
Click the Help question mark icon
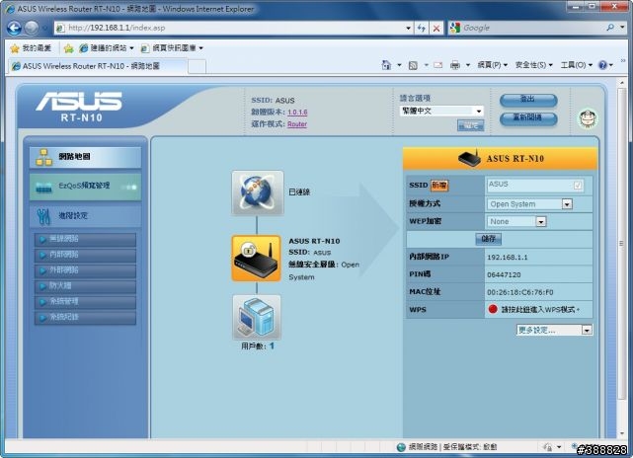tap(602, 65)
